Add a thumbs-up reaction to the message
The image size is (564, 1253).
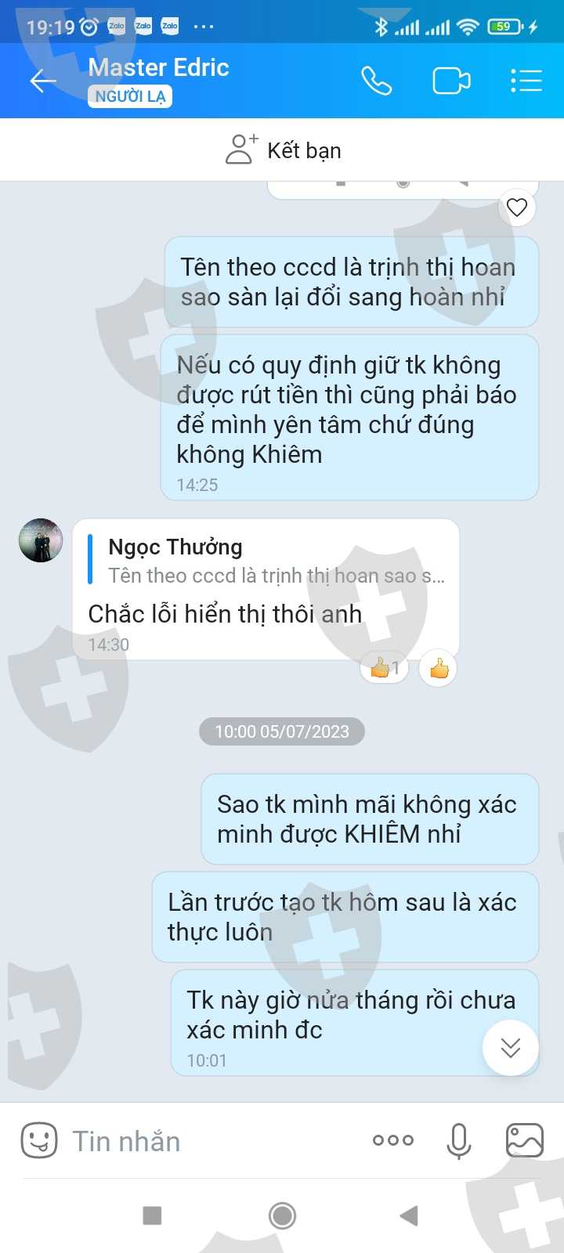point(439,668)
